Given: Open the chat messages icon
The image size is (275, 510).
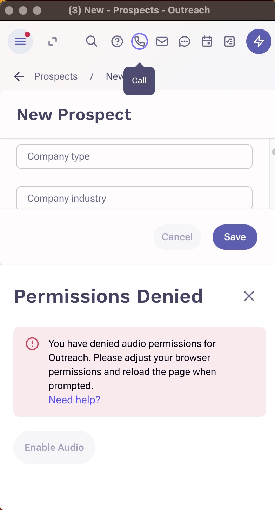Looking at the screenshot, I should pos(184,41).
